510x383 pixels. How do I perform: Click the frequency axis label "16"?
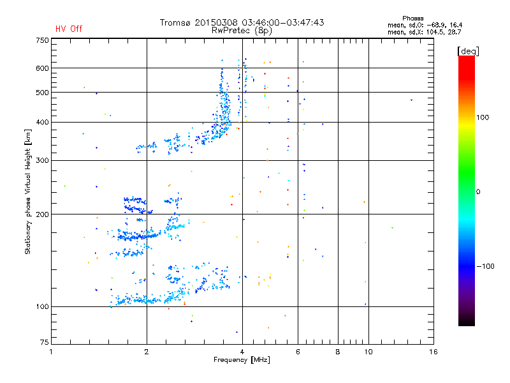click(x=433, y=352)
